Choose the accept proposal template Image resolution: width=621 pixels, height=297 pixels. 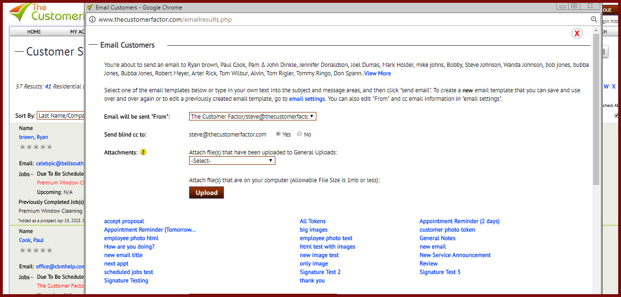(x=124, y=221)
